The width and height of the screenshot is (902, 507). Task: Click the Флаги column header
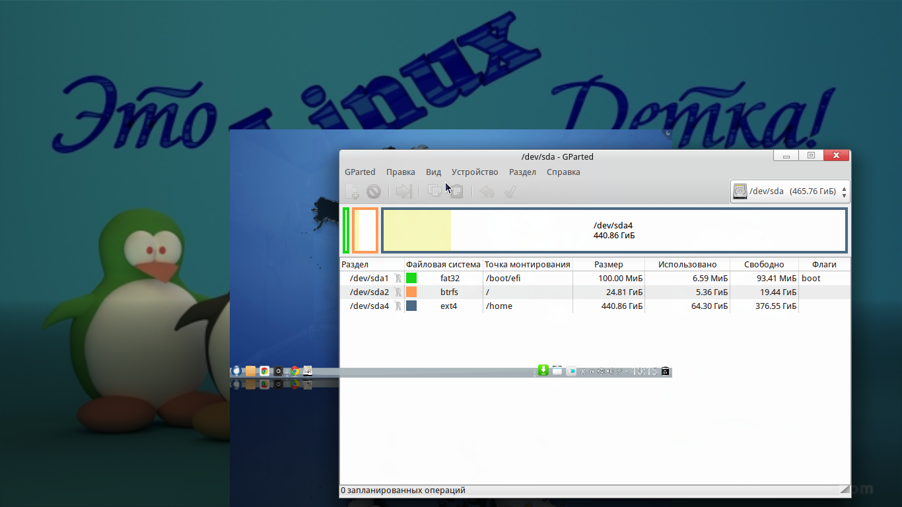(x=824, y=265)
